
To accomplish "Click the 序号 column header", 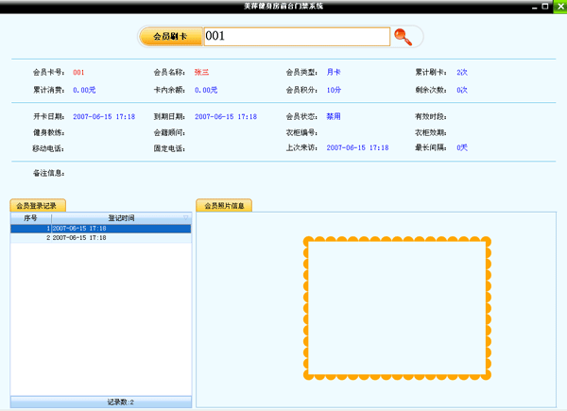I will tap(30, 218).
